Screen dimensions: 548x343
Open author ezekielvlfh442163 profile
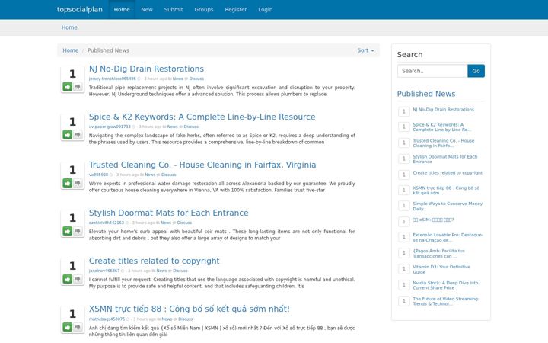[x=107, y=223]
